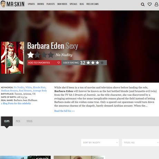Screen dimensions: 159x159
Task: Open favorites heart icon in header
Action: click(150, 4)
